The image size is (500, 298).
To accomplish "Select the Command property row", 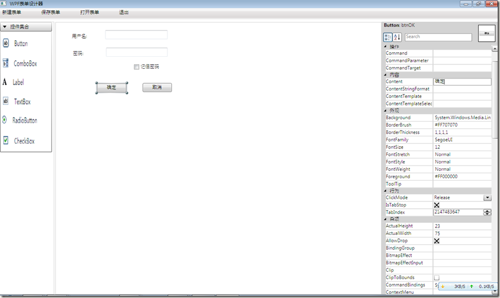I will (x=438, y=53).
